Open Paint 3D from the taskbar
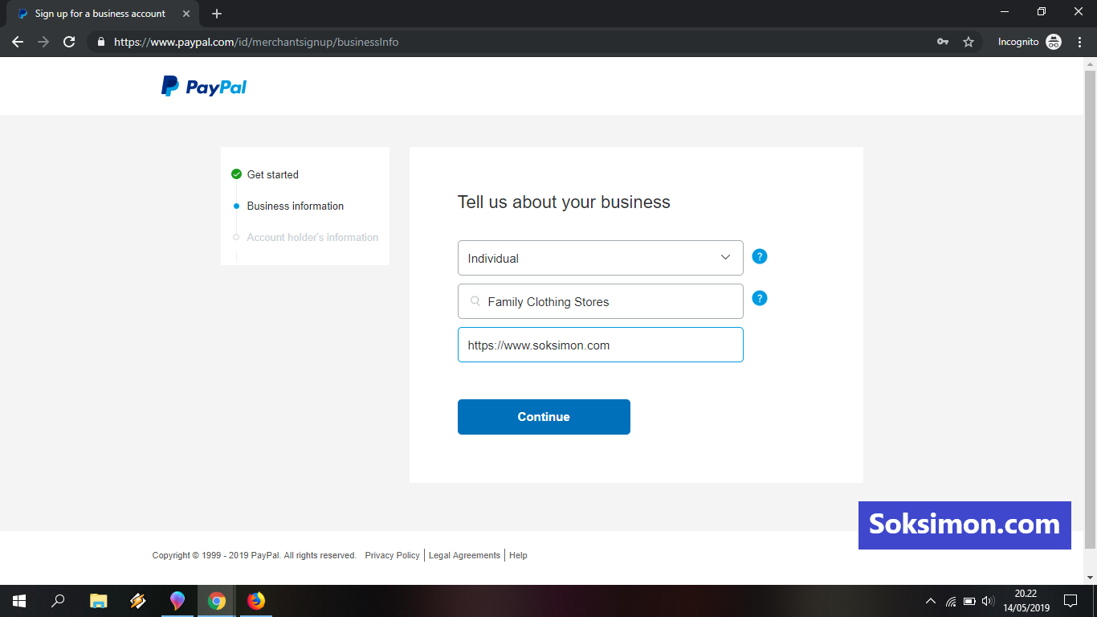Screen dimensions: 1097x617 177,601
